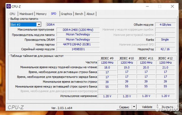Click the DDR4 memory type field
This screenshot has width=182, height=115.
click(x=63, y=25)
